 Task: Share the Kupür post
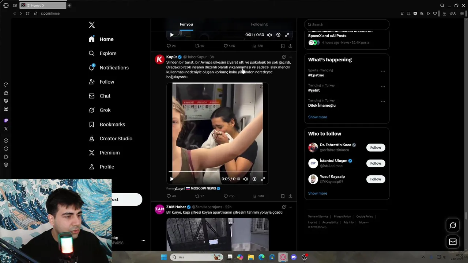click(x=290, y=196)
